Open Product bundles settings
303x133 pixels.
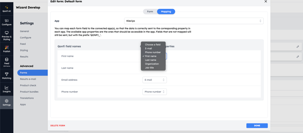(29, 92)
